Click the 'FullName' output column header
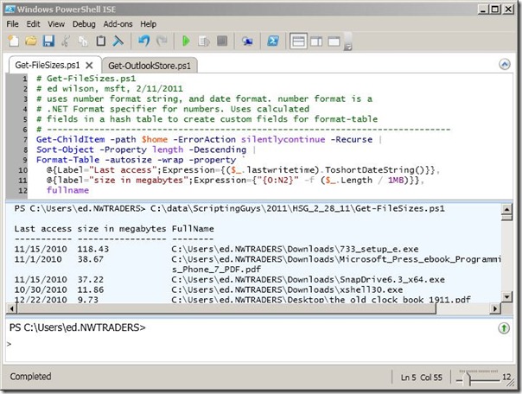Screen dimensions: 522x394 pyautogui.click(x=193, y=229)
